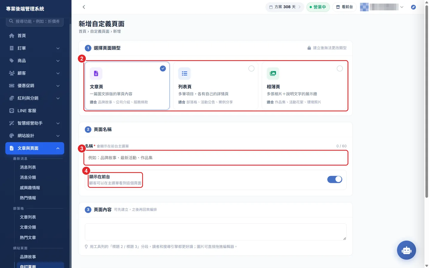The height and width of the screenshot is (268, 429).
Task: Open the compass icon at top right
Action: [x=413, y=7]
